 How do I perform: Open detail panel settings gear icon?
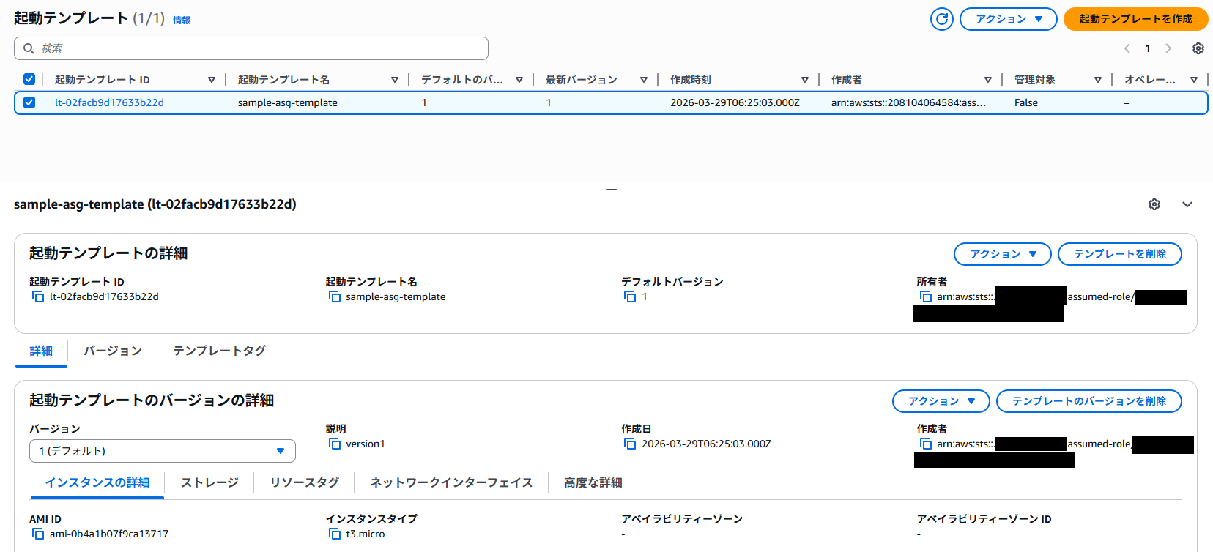(1154, 204)
